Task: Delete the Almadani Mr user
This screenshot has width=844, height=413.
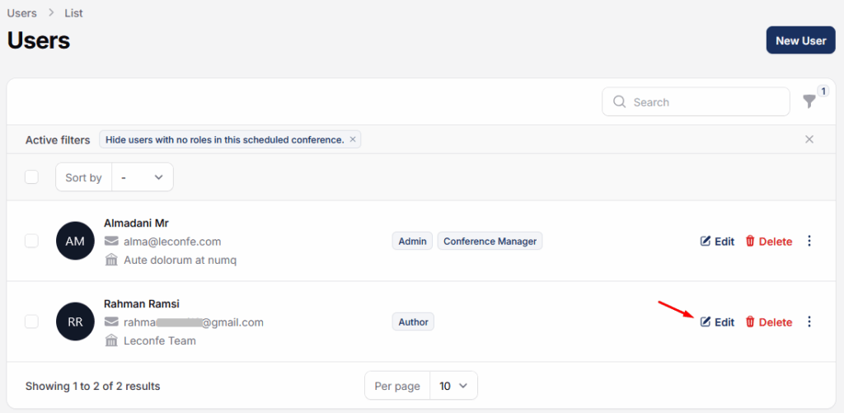Action: point(768,242)
